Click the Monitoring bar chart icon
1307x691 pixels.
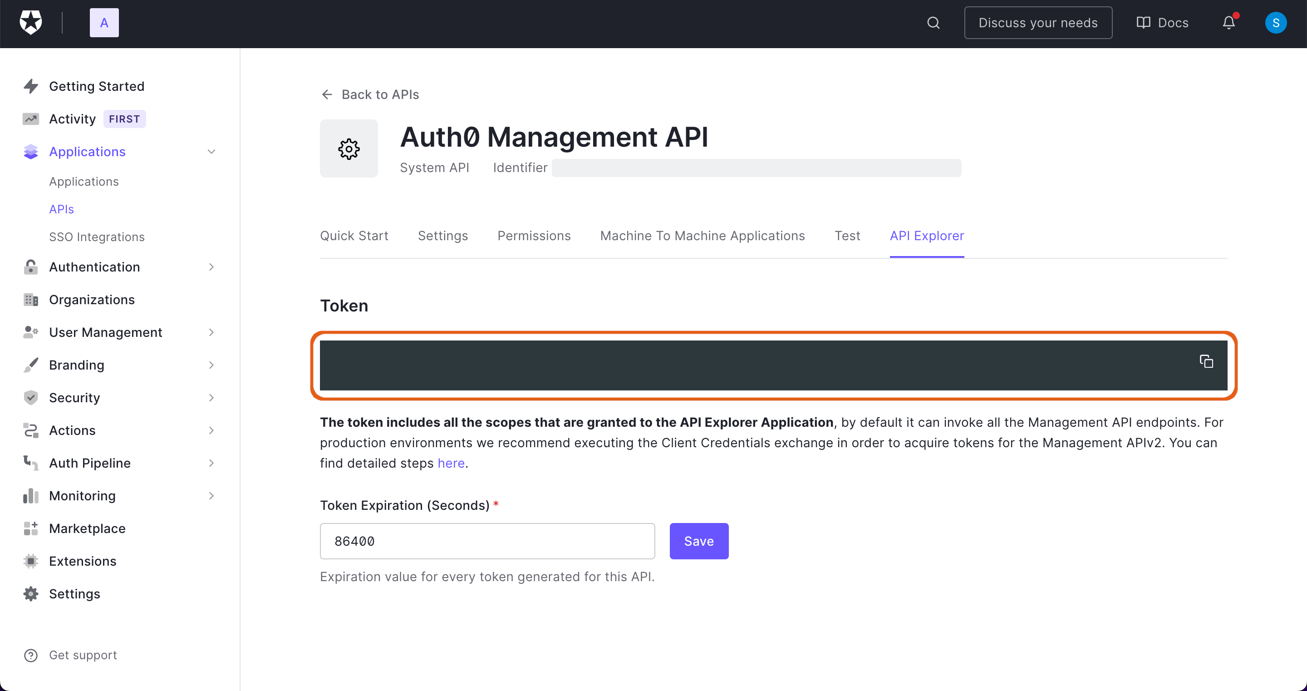click(x=31, y=495)
